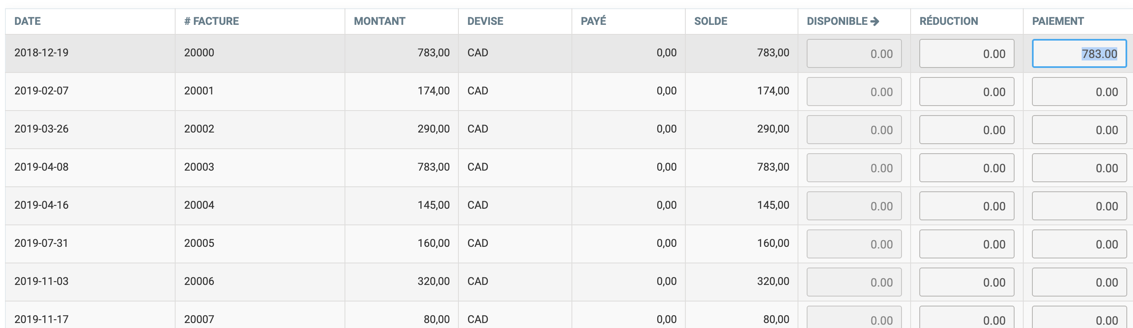
Task: Click the Réduction field for invoice 20004
Action: pyautogui.click(x=966, y=206)
